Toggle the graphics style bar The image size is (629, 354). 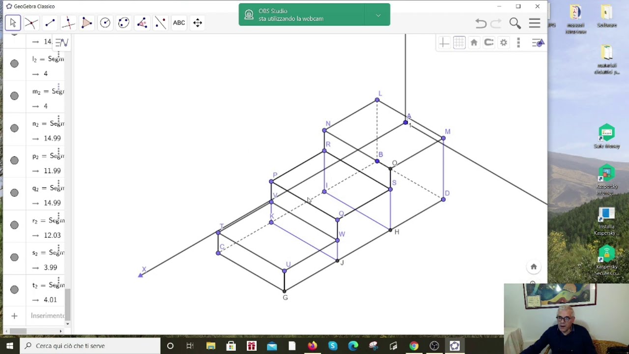click(x=538, y=43)
